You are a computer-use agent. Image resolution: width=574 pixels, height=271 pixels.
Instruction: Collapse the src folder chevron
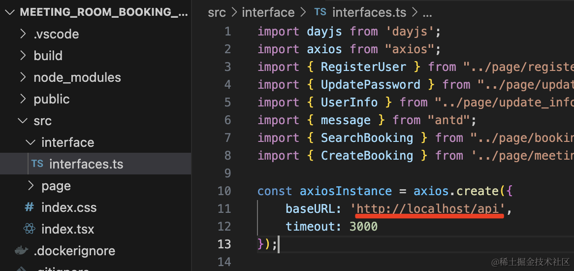coord(23,121)
